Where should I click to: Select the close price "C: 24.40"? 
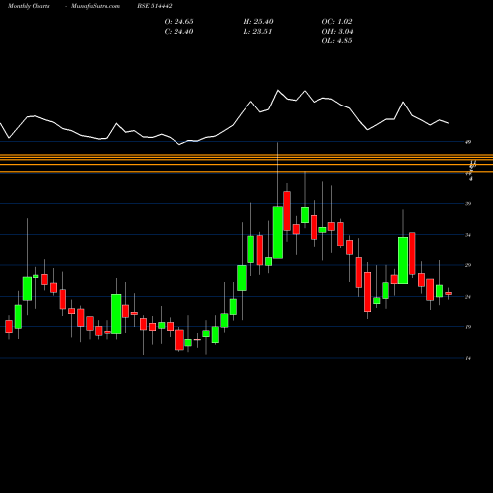[178, 32]
